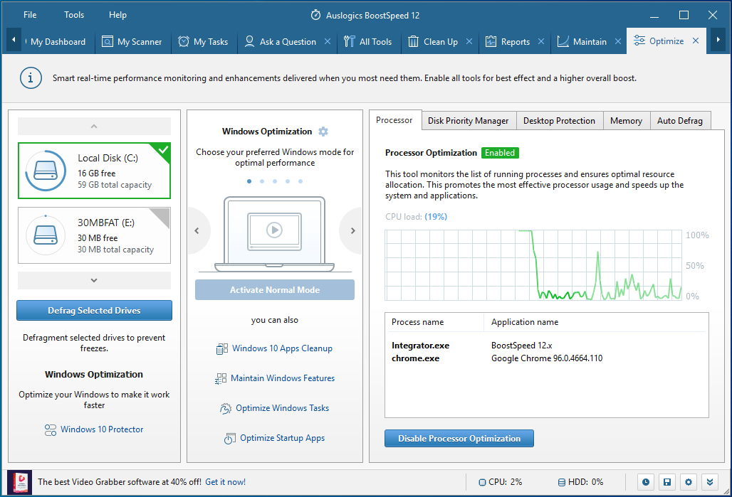Expand the double-chevron status bar icon
Viewport: 732px width, 497px height.
click(710, 482)
